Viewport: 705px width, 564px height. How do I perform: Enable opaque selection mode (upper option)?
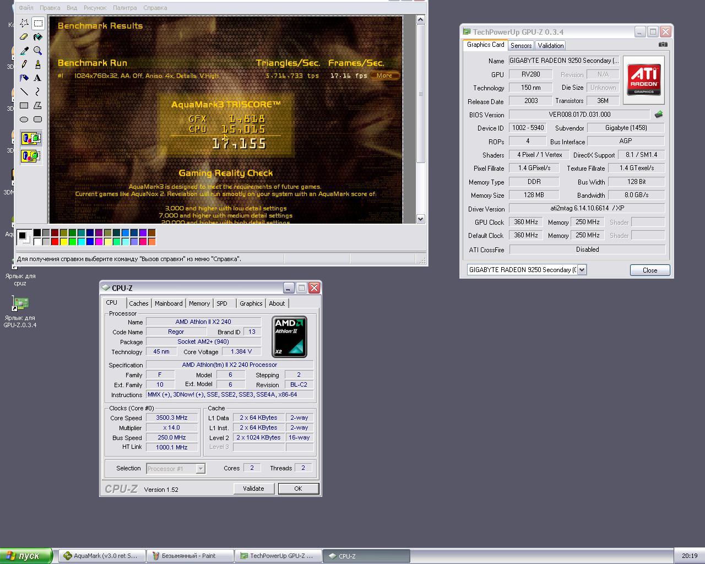pos(31,138)
